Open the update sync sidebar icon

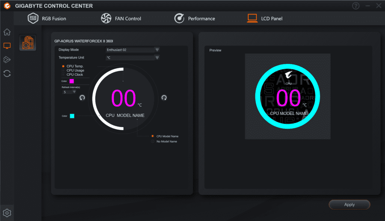[x=7, y=73]
